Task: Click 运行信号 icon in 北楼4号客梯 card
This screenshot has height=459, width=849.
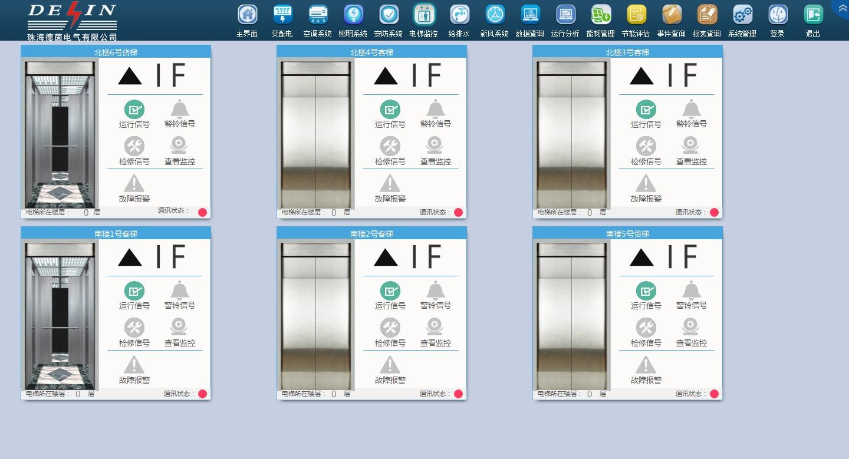Action: tap(390, 110)
